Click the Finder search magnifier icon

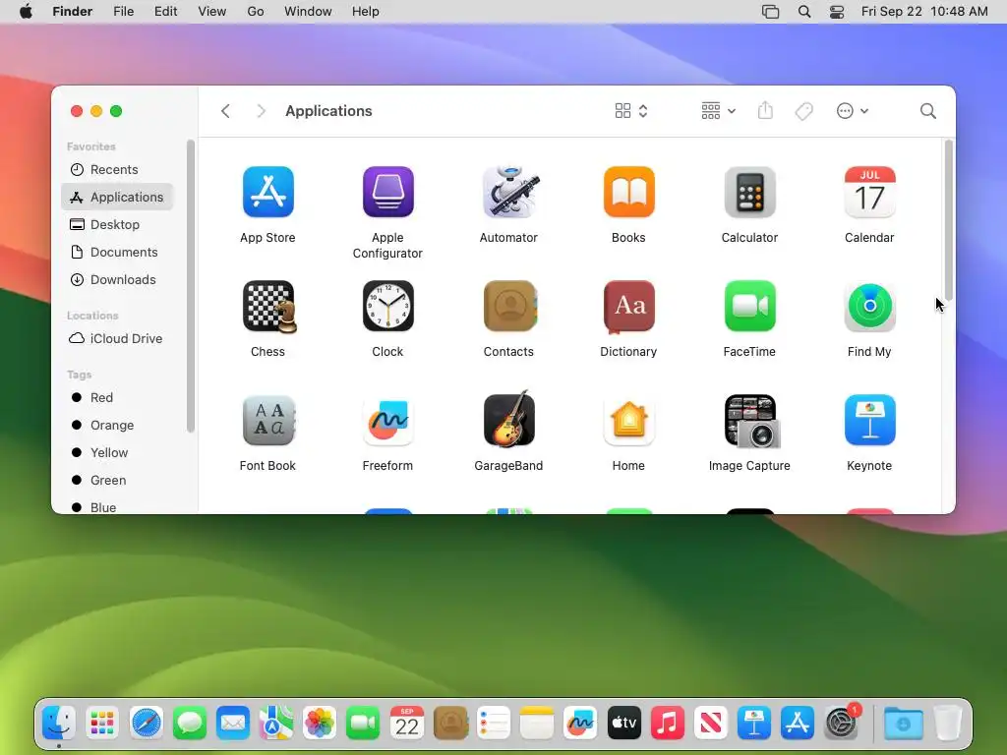pos(928,111)
